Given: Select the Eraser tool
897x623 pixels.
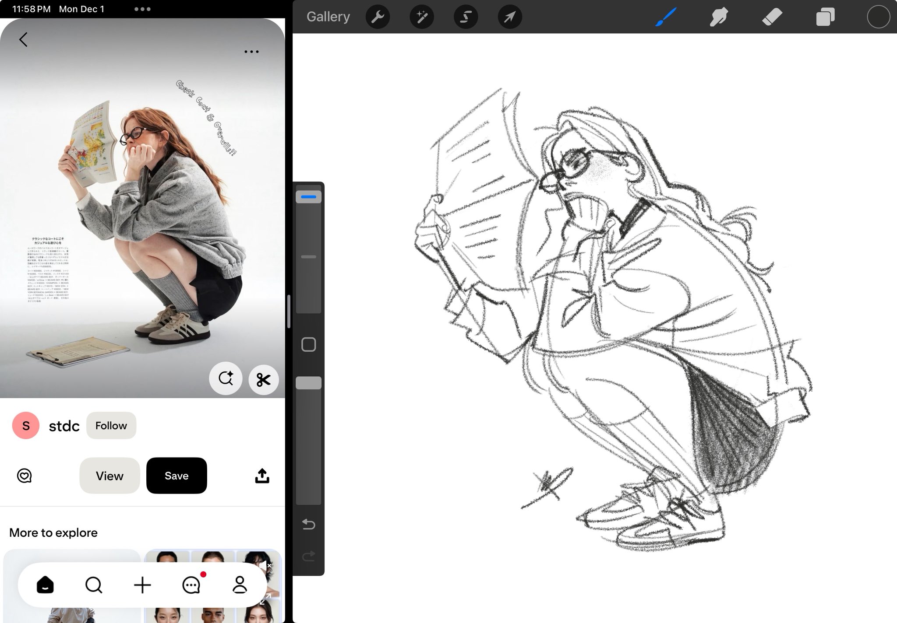Looking at the screenshot, I should [772, 17].
